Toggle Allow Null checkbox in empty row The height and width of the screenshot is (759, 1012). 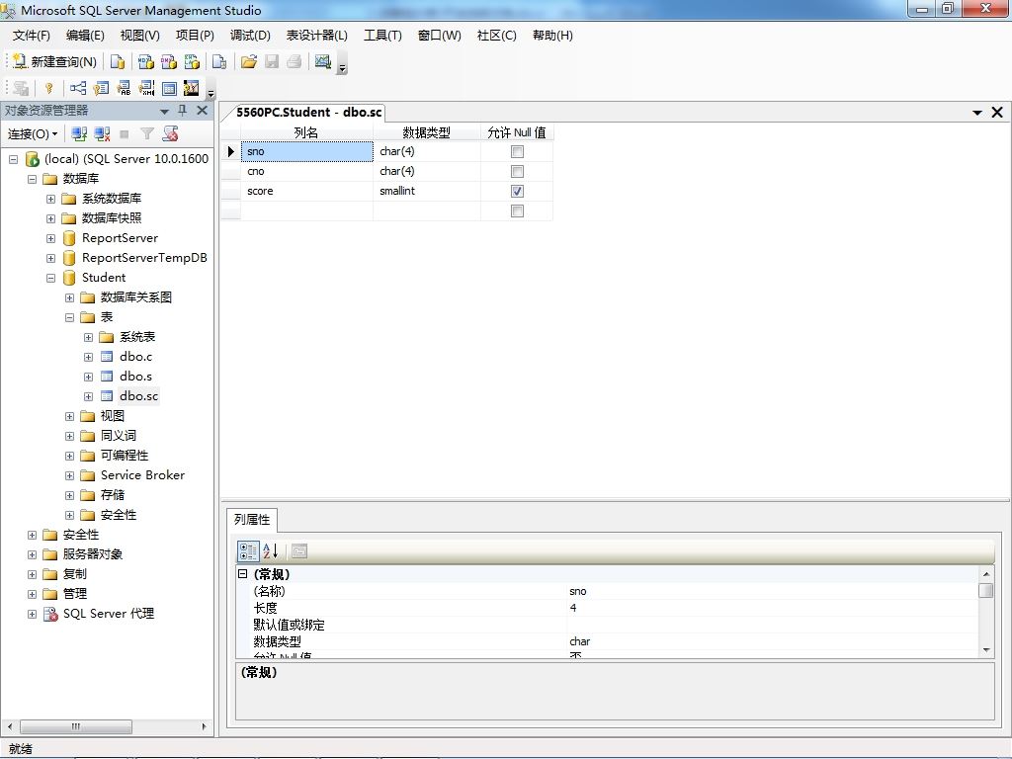click(x=517, y=211)
